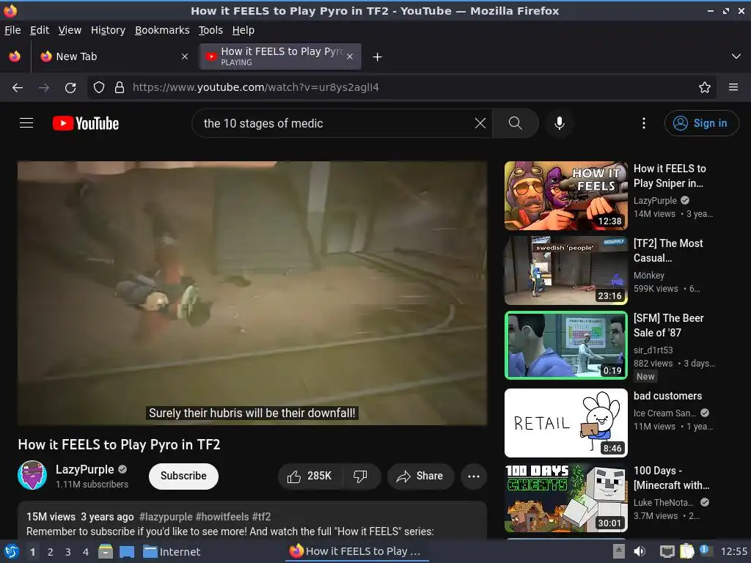Open clipboard manager in system tray

click(x=686, y=551)
